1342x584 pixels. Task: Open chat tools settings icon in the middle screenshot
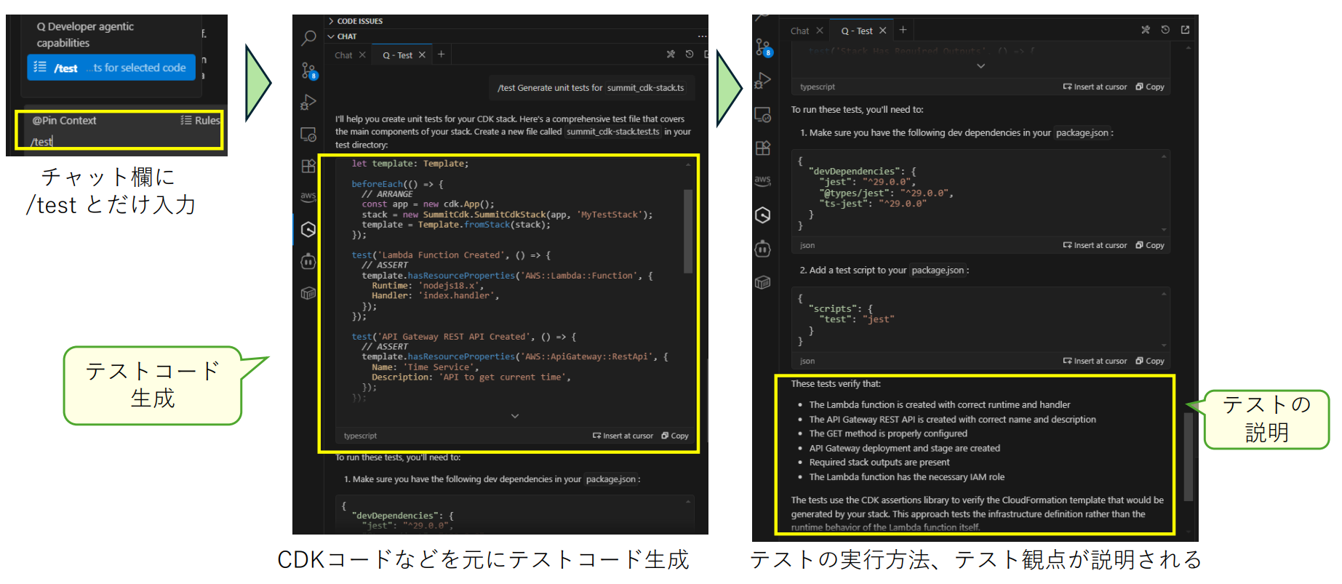tap(671, 55)
